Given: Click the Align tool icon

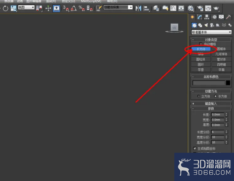Looking at the screenshot, I should click(x=146, y=8).
